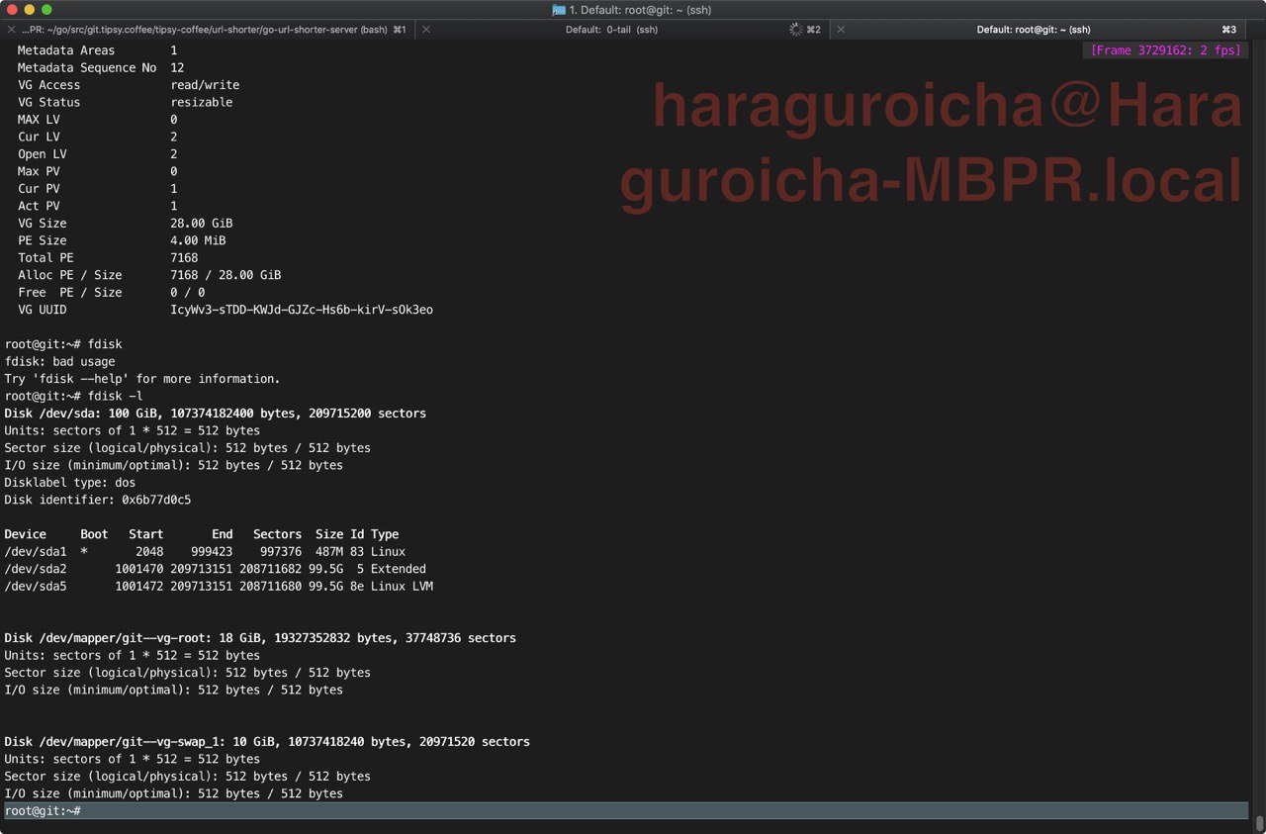Click the activity spinner on the 0-tail tab
Image resolution: width=1266 pixels, height=834 pixels.
coord(796,30)
